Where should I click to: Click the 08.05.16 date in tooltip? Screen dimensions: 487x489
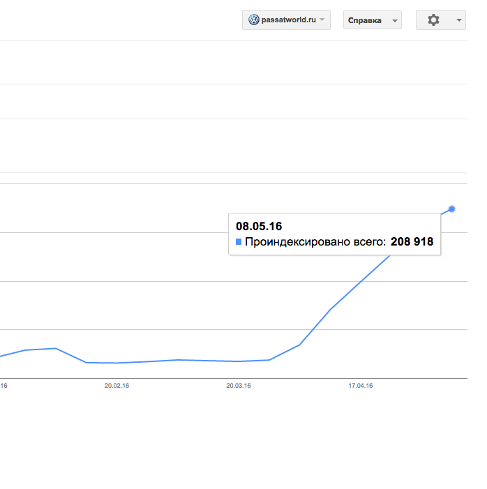[x=259, y=227]
